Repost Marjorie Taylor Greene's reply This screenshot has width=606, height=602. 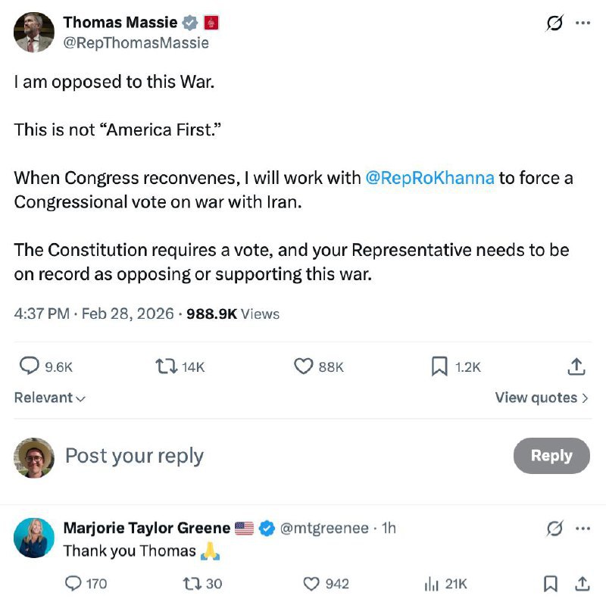click(191, 583)
